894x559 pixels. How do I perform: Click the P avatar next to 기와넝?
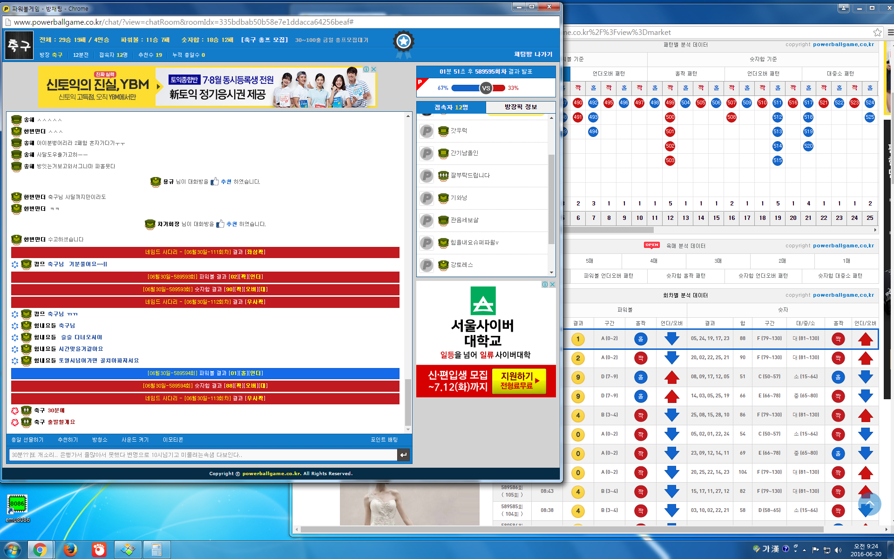427,198
